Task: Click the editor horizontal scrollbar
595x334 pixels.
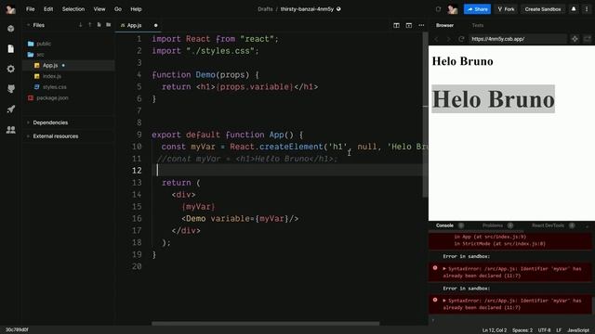Action: [265, 324]
